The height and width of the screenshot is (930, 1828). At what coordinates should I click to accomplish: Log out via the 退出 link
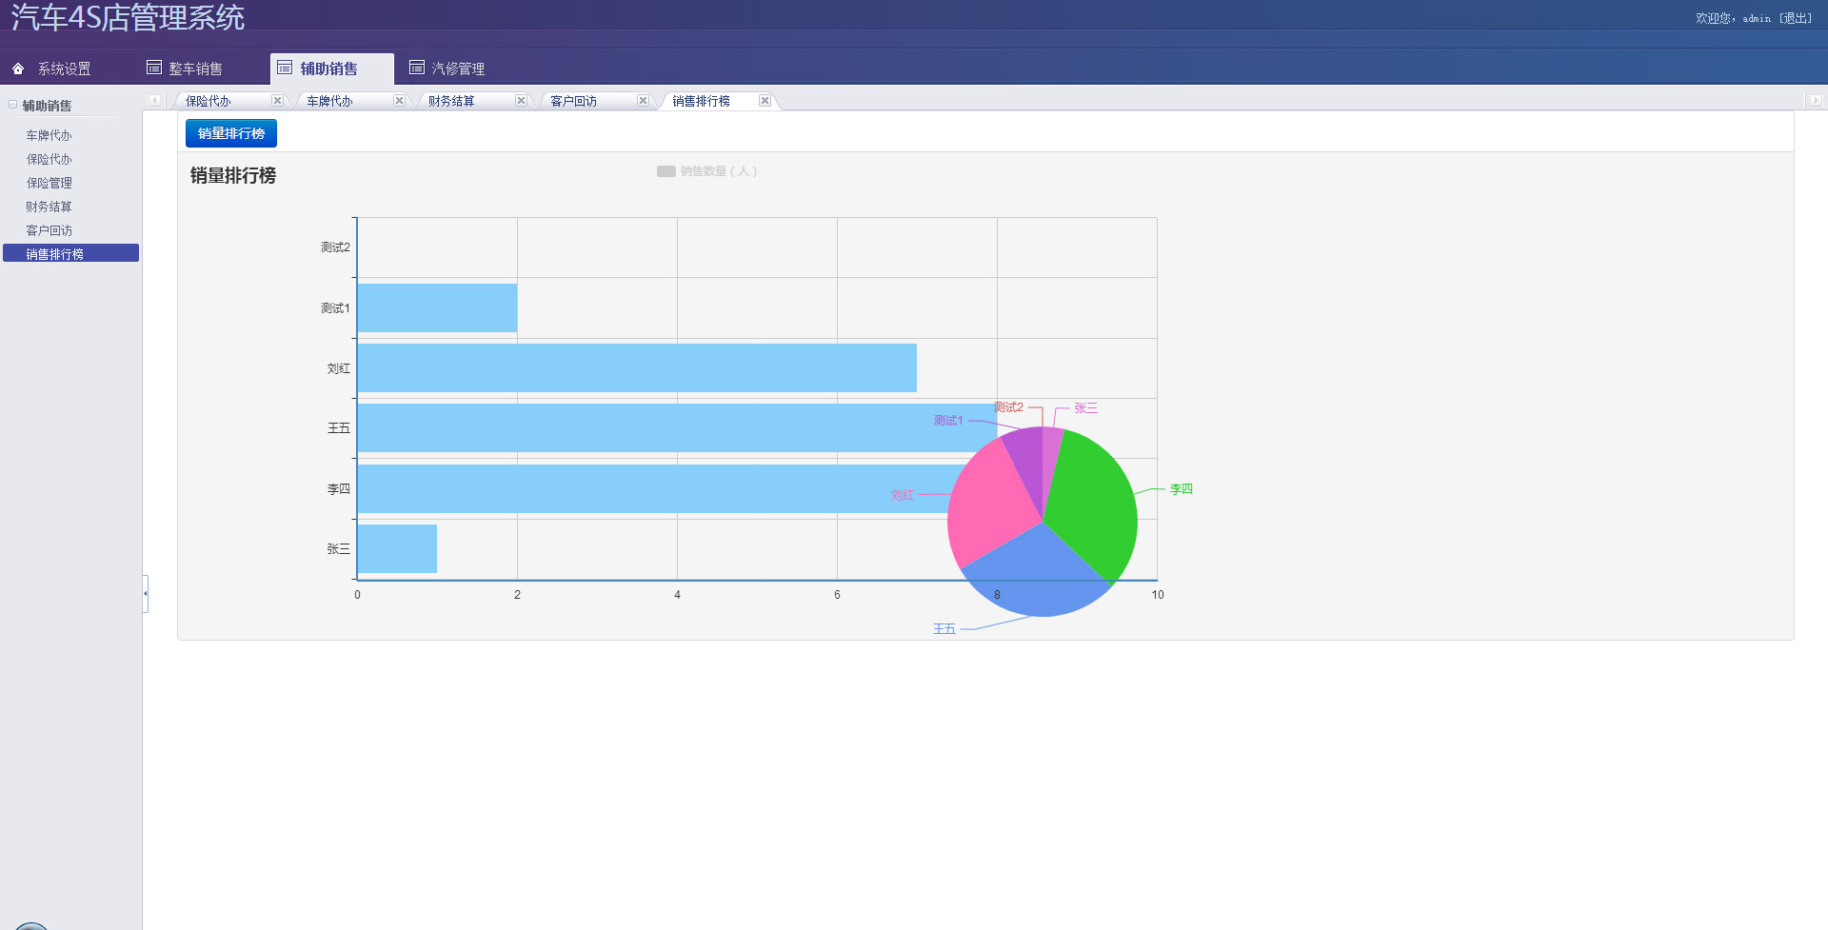pos(1796,18)
